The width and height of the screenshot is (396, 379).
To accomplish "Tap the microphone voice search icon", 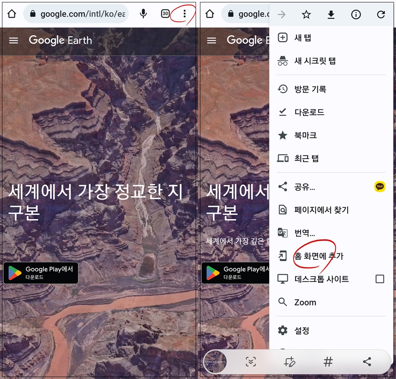I will [x=143, y=13].
